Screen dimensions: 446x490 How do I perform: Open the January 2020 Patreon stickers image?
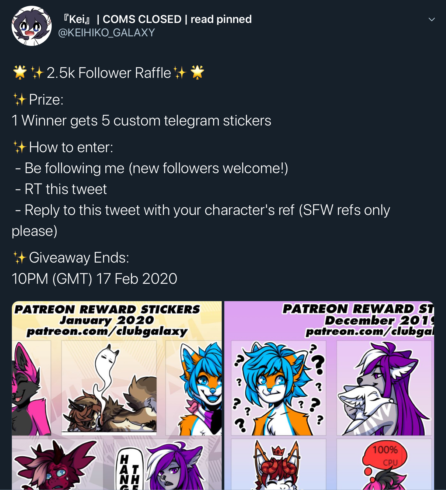pos(117,395)
